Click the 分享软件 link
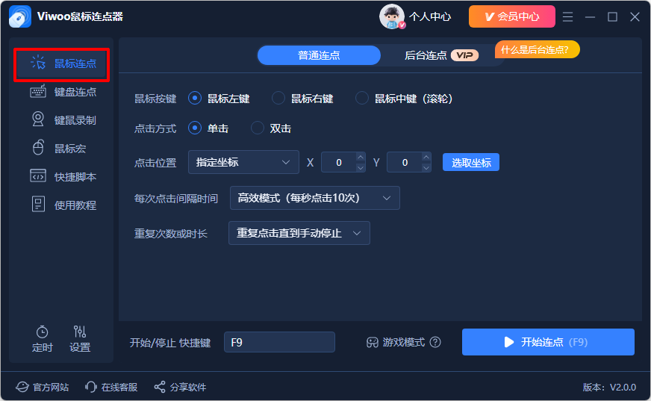651x401 pixels. [x=188, y=388]
